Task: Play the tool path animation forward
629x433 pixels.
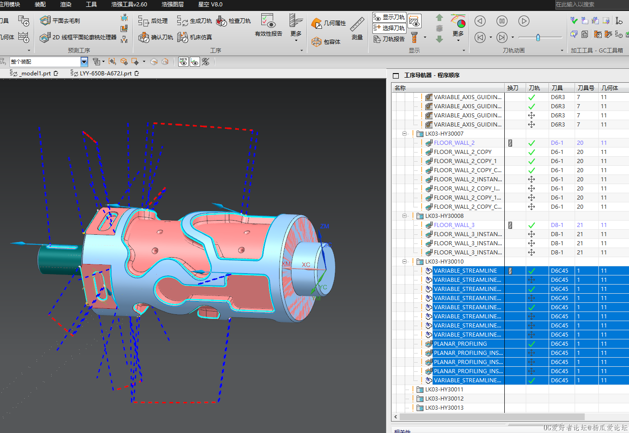Action: coord(524,21)
